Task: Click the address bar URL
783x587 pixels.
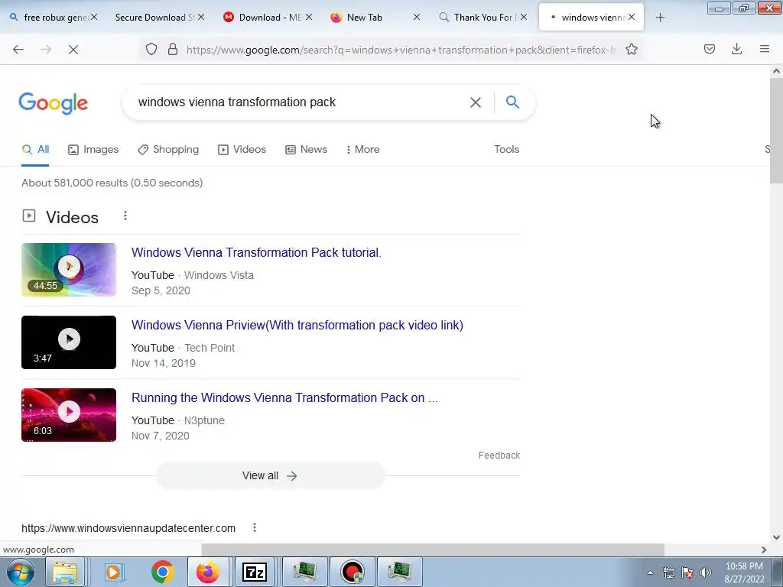Action: click(401, 50)
